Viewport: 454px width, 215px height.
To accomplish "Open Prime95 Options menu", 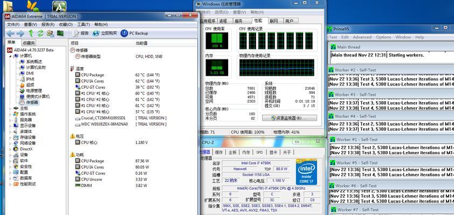I will (x=384, y=37).
